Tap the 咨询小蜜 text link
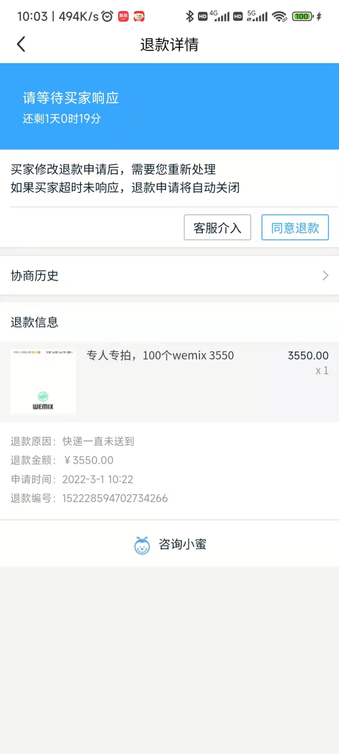339x754 pixels. point(182,545)
